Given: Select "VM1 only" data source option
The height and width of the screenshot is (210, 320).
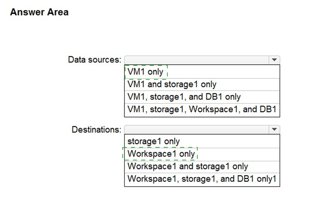Looking at the screenshot, I should pyautogui.click(x=146, y=72).
